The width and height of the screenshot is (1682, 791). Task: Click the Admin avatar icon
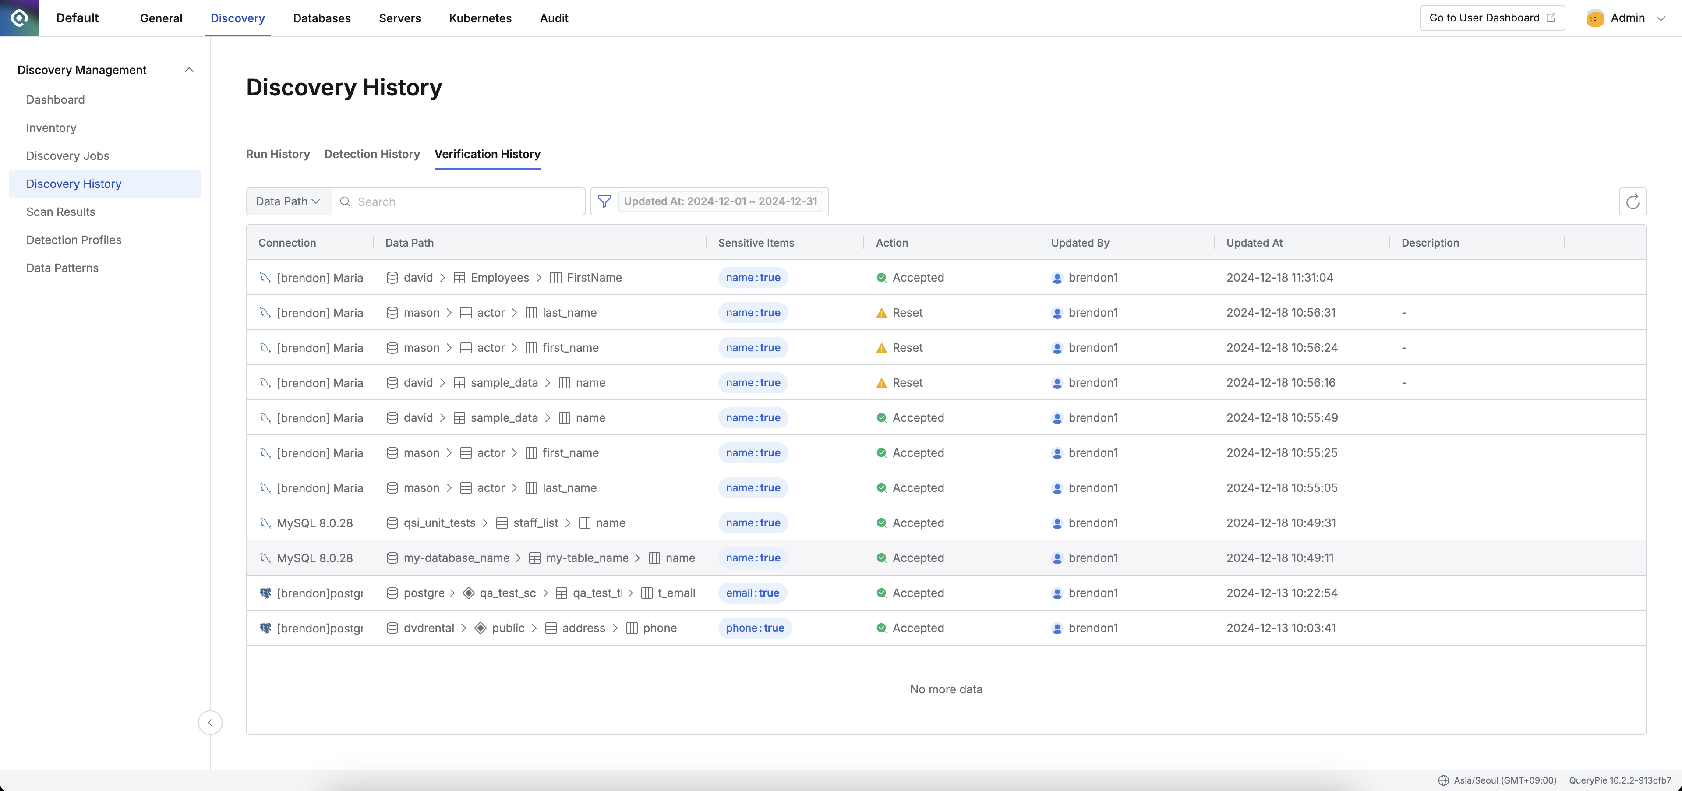coord(1594,18)
